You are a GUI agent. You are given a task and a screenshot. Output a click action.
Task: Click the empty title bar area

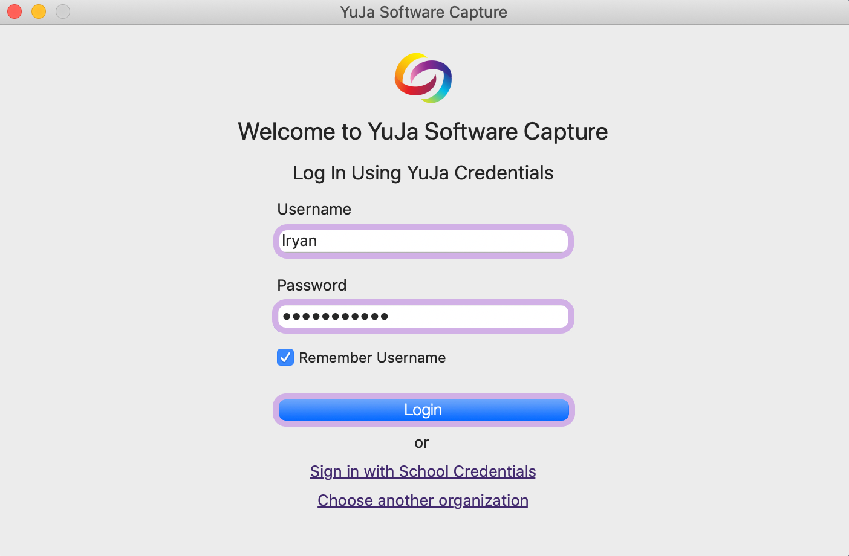tap(665, 12)
